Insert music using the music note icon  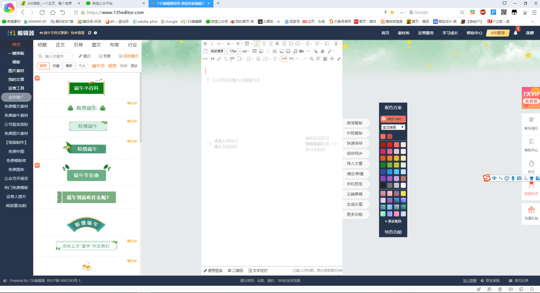coord(295,51)
